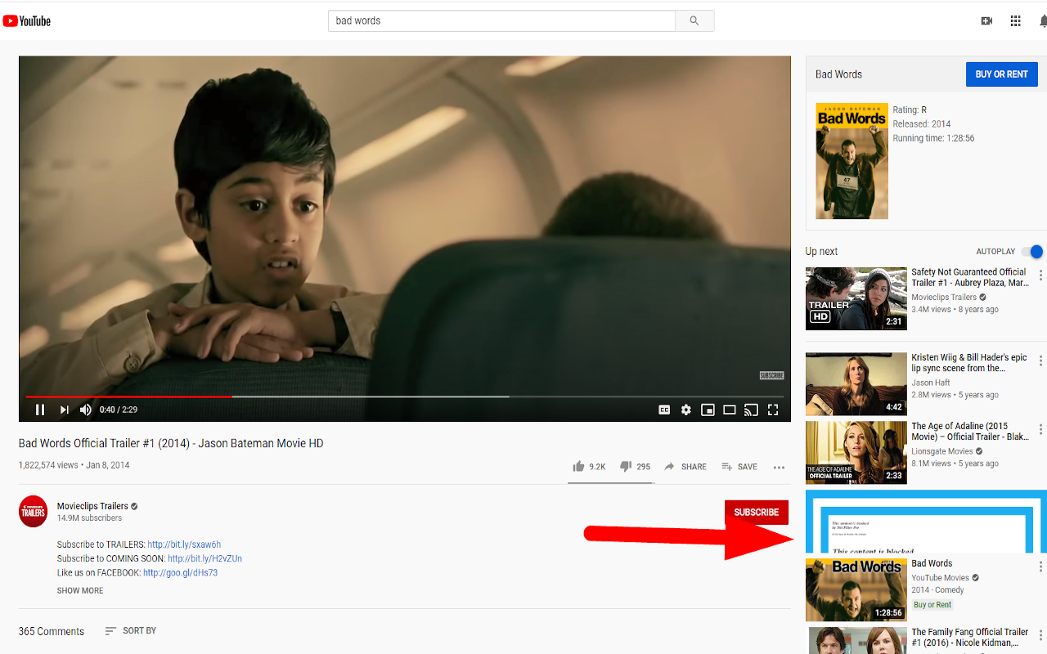Open the create video camera icon
Screen dimensions: 1047x654
point(986,21)
